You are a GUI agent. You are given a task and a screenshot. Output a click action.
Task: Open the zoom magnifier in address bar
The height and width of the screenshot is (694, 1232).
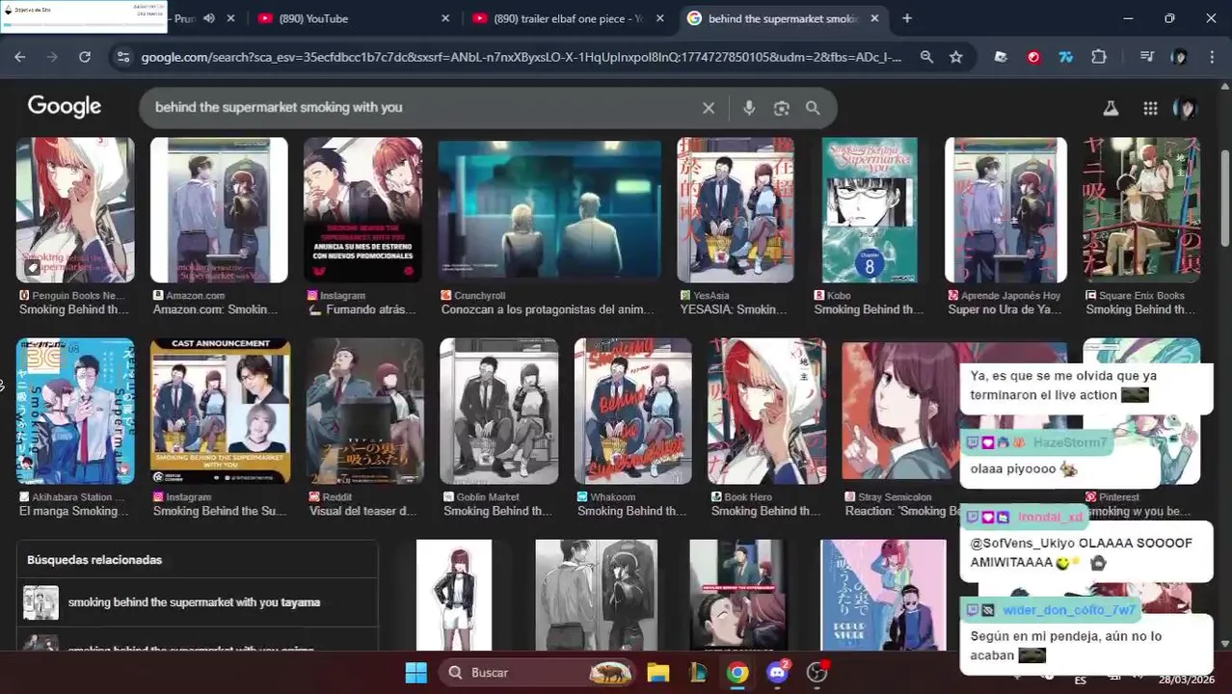(x=926, y=57)
